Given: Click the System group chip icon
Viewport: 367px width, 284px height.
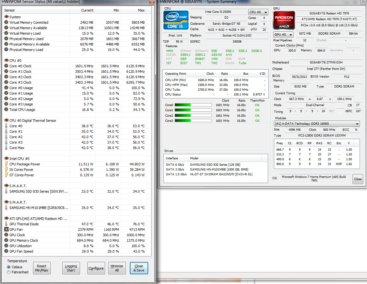Looking at the screenshot, I should (6, 17).
